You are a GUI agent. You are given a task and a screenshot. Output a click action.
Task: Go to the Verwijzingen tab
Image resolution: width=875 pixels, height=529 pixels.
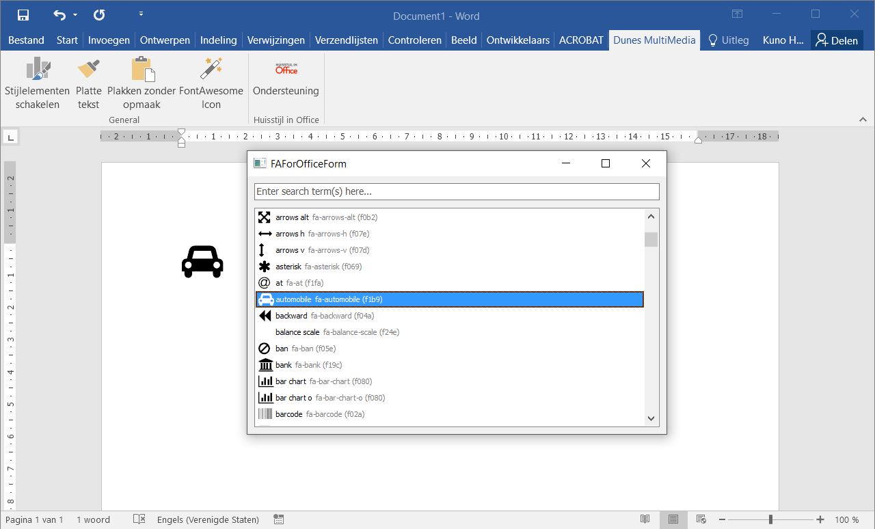click(276, 40)
